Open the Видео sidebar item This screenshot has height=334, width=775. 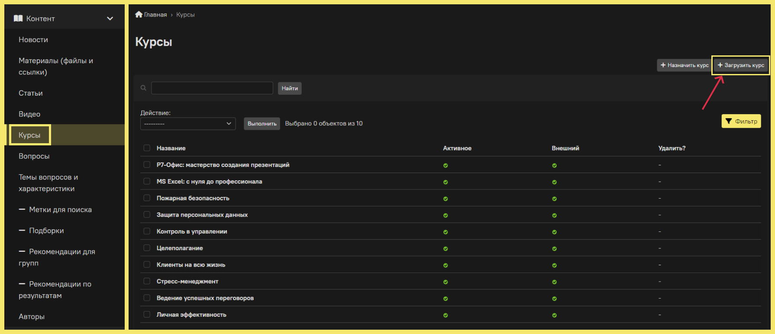pos(29,114)
